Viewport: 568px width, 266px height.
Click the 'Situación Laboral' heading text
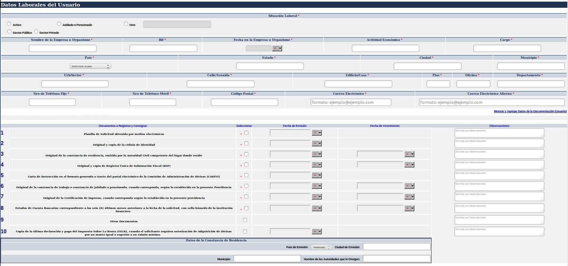pos(283,16)
